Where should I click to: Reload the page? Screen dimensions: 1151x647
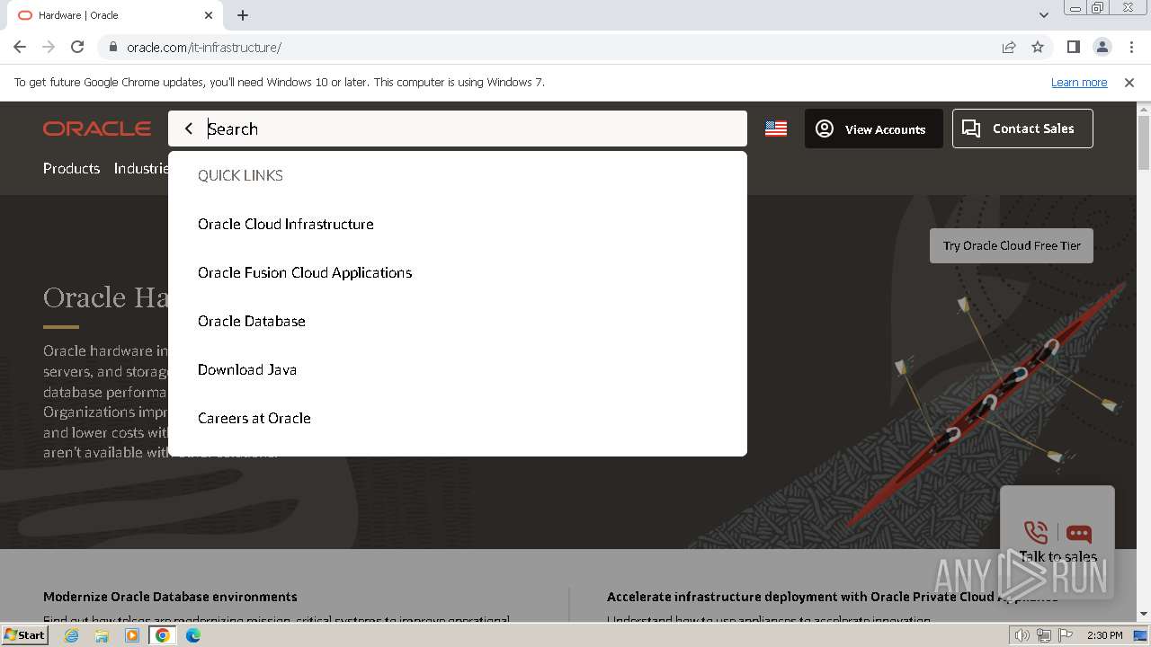[77, 47]
